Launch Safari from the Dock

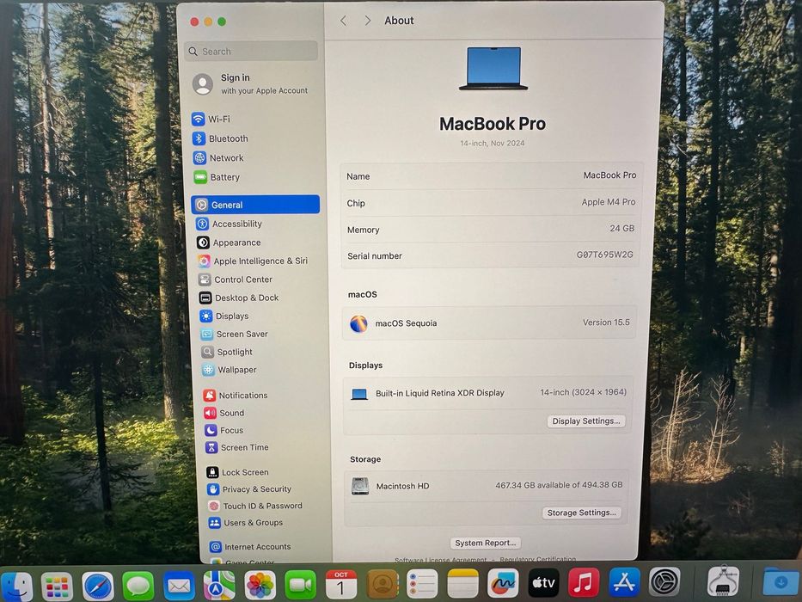click(x=98, y=587)
